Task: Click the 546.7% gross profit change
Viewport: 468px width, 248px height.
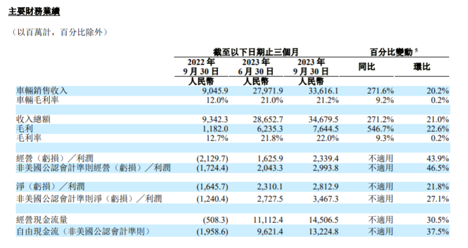Action: (x=380, y=128)
